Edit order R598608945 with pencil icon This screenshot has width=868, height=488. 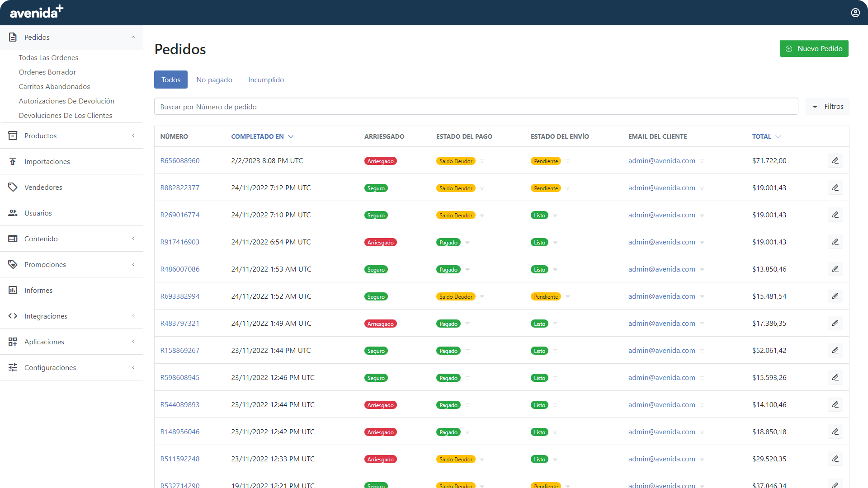[835, 377]
